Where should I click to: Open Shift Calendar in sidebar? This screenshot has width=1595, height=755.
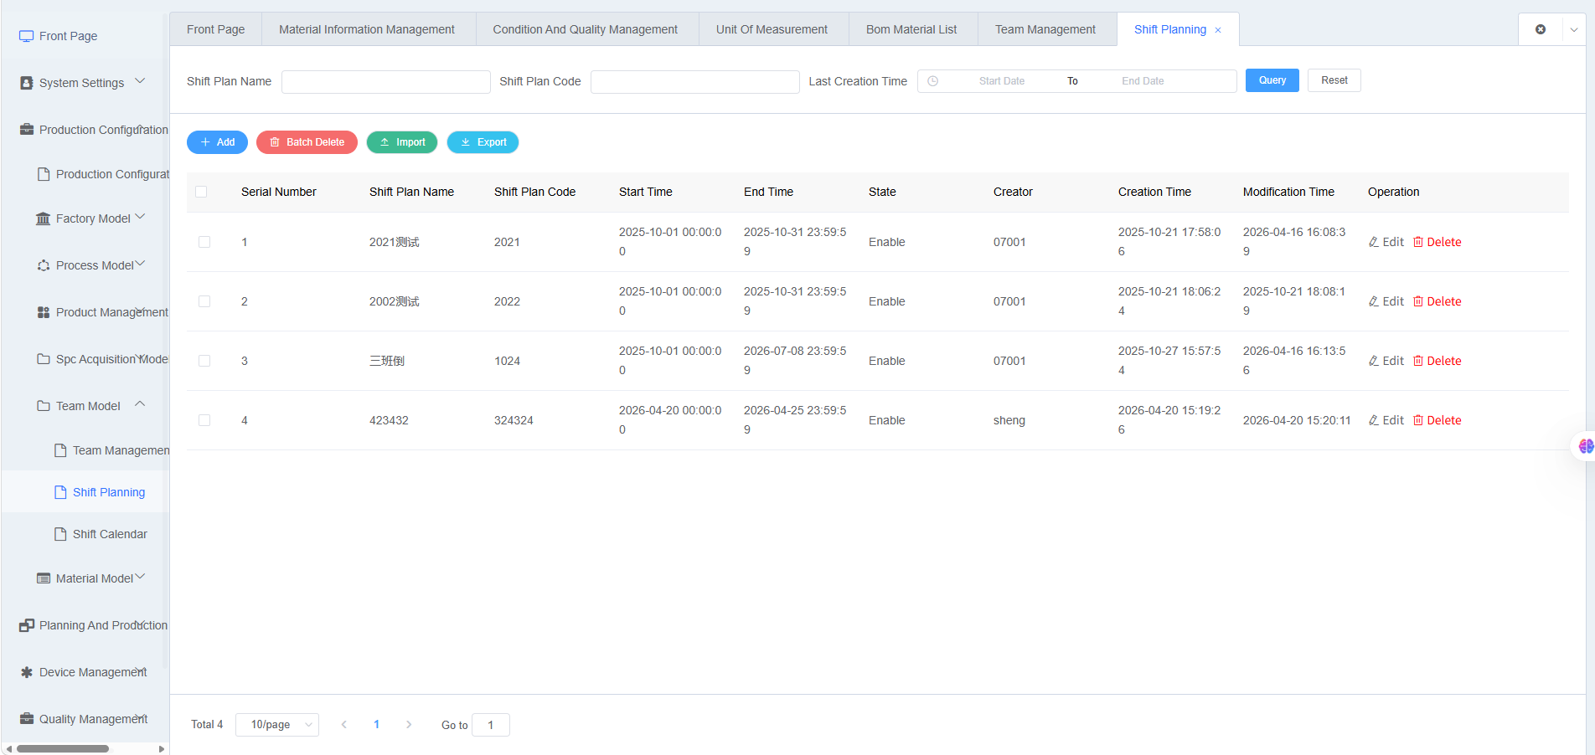point(109,534)
